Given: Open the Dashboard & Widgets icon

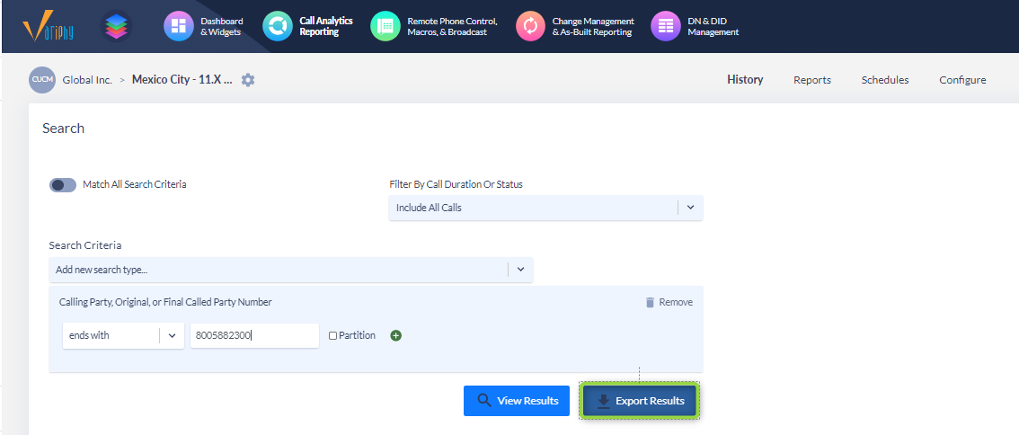Looking at the screenshot, I should (x=179, y=26).
